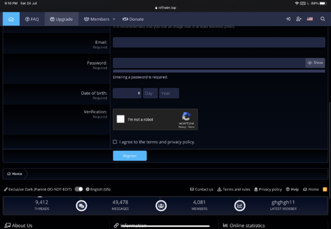Click the Register button
The image size is (331, 229).
tap(130, 156)
